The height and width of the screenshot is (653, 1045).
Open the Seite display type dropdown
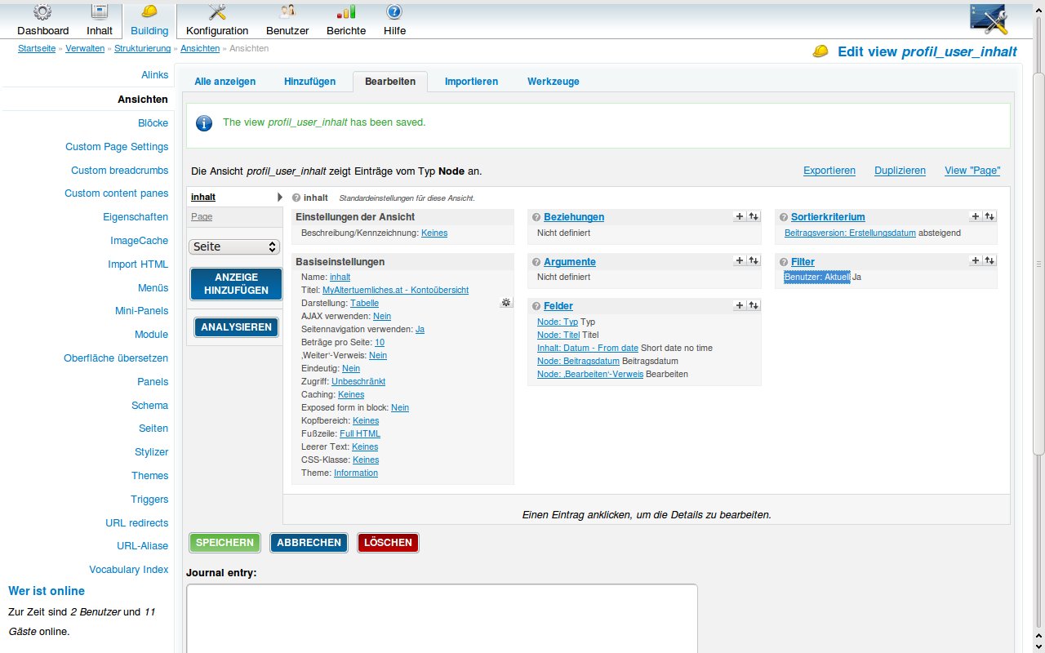[x=234, y=247]
